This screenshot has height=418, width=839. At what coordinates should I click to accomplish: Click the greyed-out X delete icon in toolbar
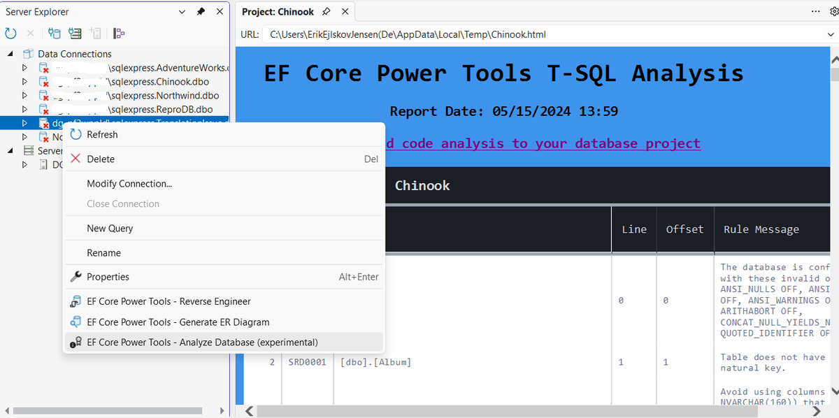coord(30,33)
